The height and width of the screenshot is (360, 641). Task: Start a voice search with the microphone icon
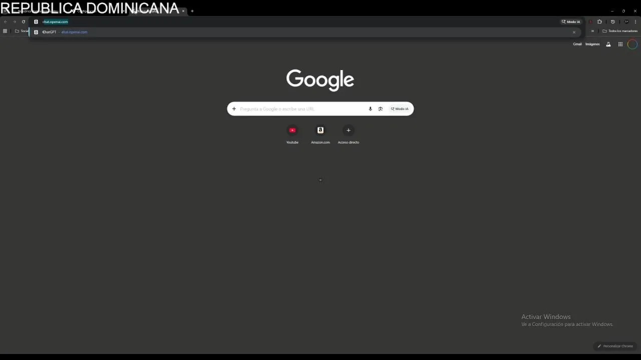tap(370, 109)
